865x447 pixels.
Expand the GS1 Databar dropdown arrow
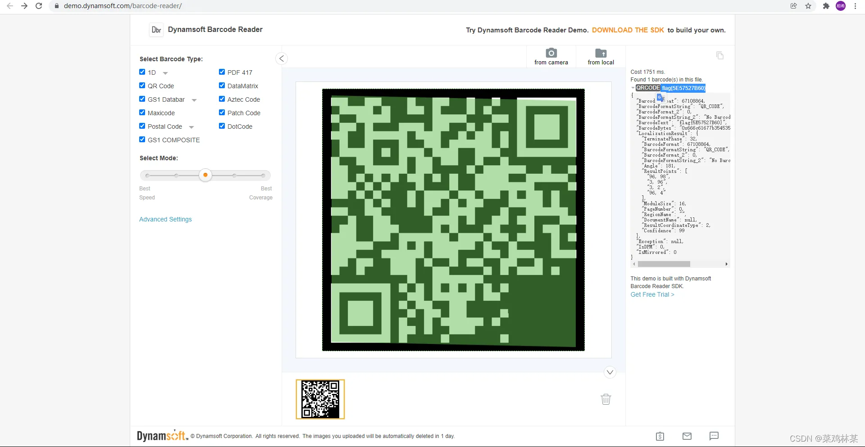[194, 100]
